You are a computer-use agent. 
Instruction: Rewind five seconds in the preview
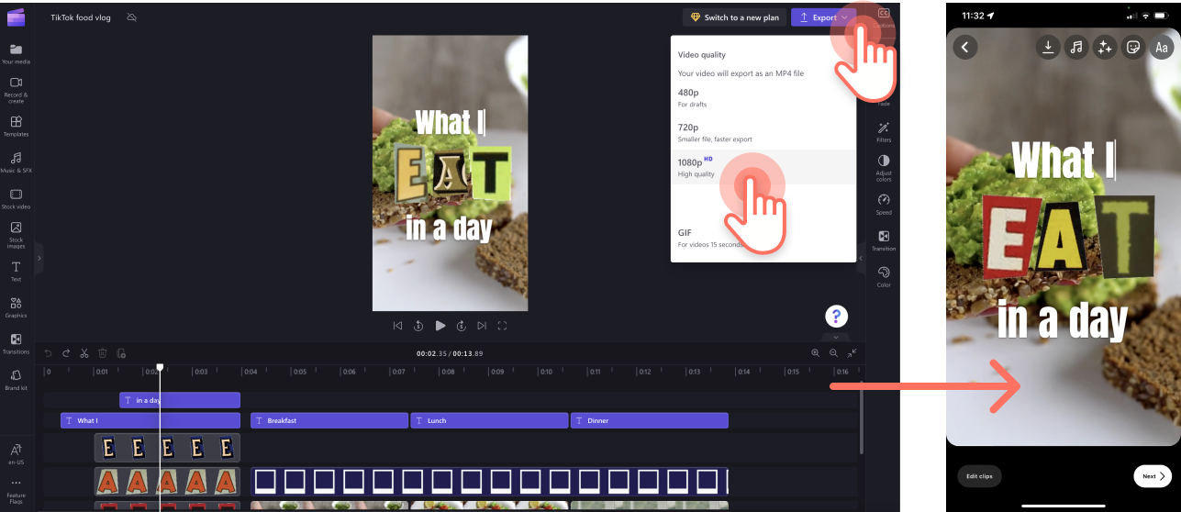coord(418,325)
